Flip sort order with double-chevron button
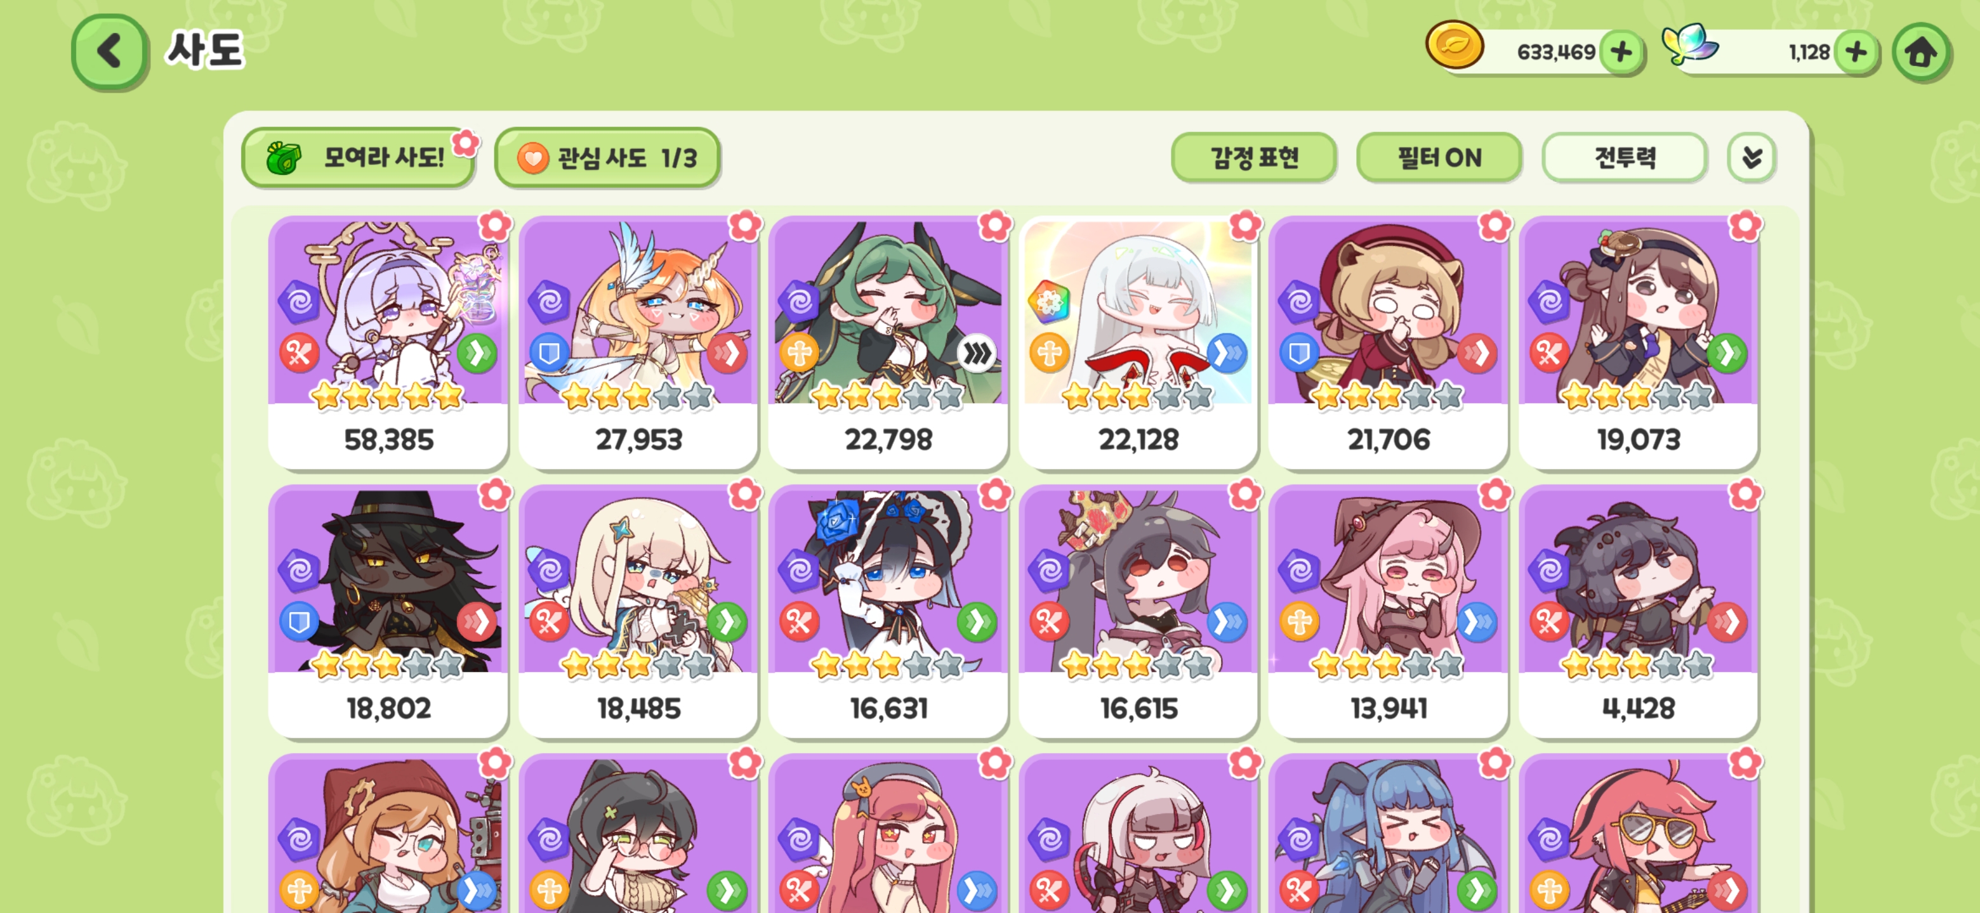 (x=1752, y=157)
